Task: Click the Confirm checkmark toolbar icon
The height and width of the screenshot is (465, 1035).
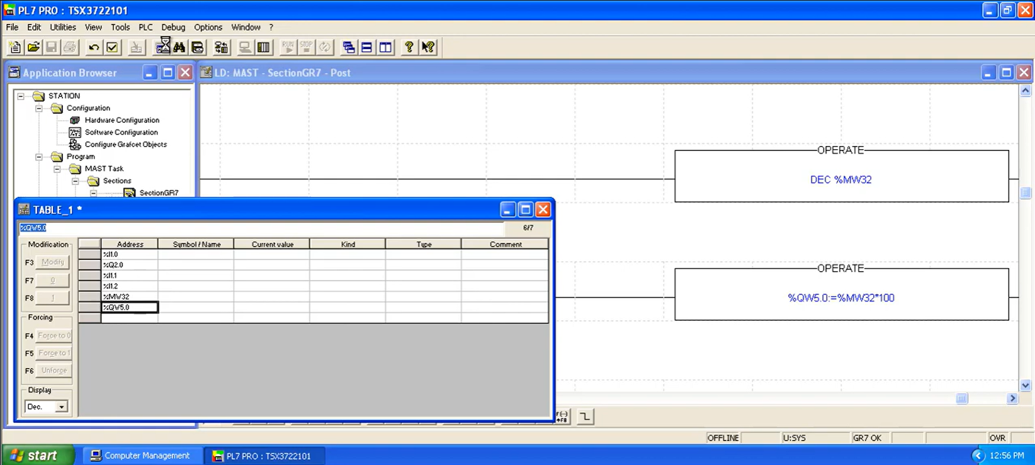Action: click(112, 47)
